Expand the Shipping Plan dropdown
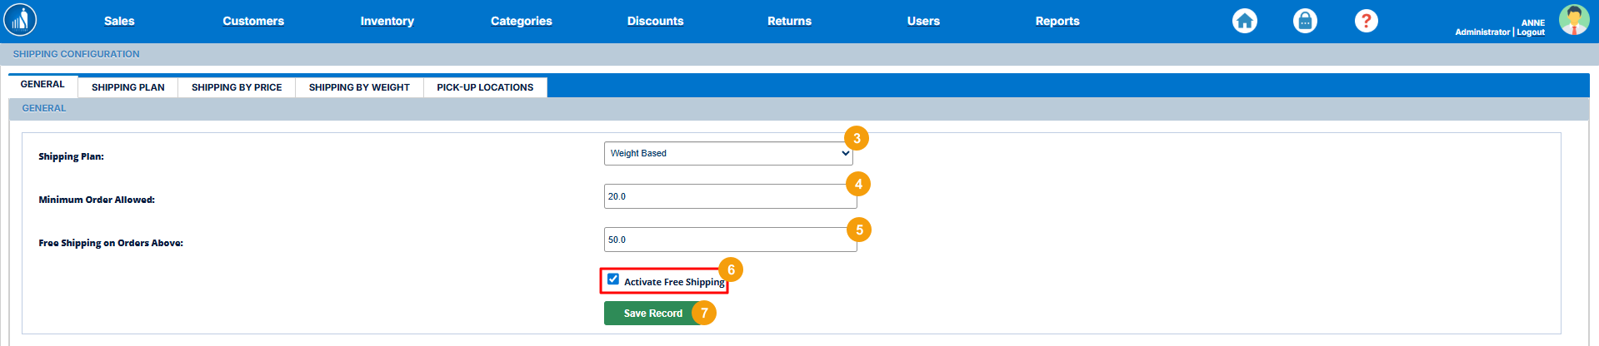1599x346 pixels. (x=727, y=153)
